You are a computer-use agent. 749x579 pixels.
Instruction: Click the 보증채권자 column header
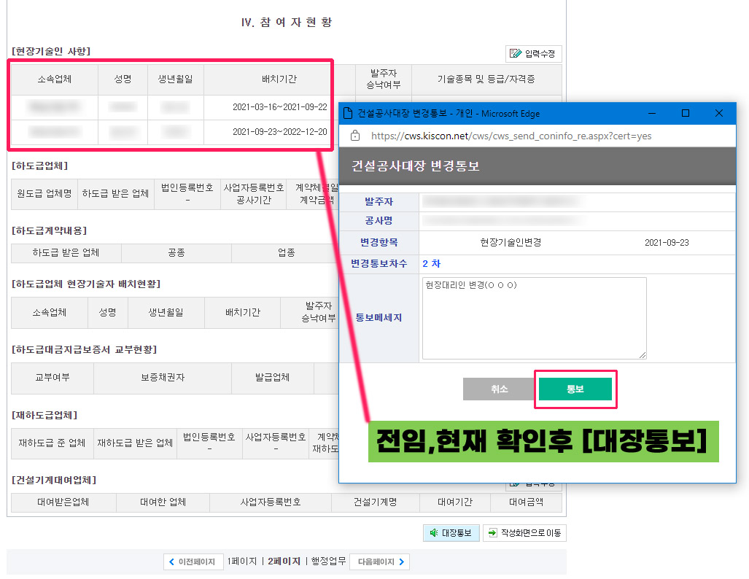163,378
